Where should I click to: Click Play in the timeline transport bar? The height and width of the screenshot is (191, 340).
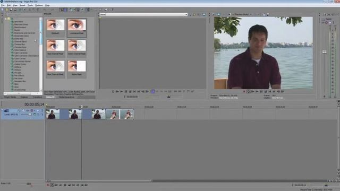tap(61, 185)
